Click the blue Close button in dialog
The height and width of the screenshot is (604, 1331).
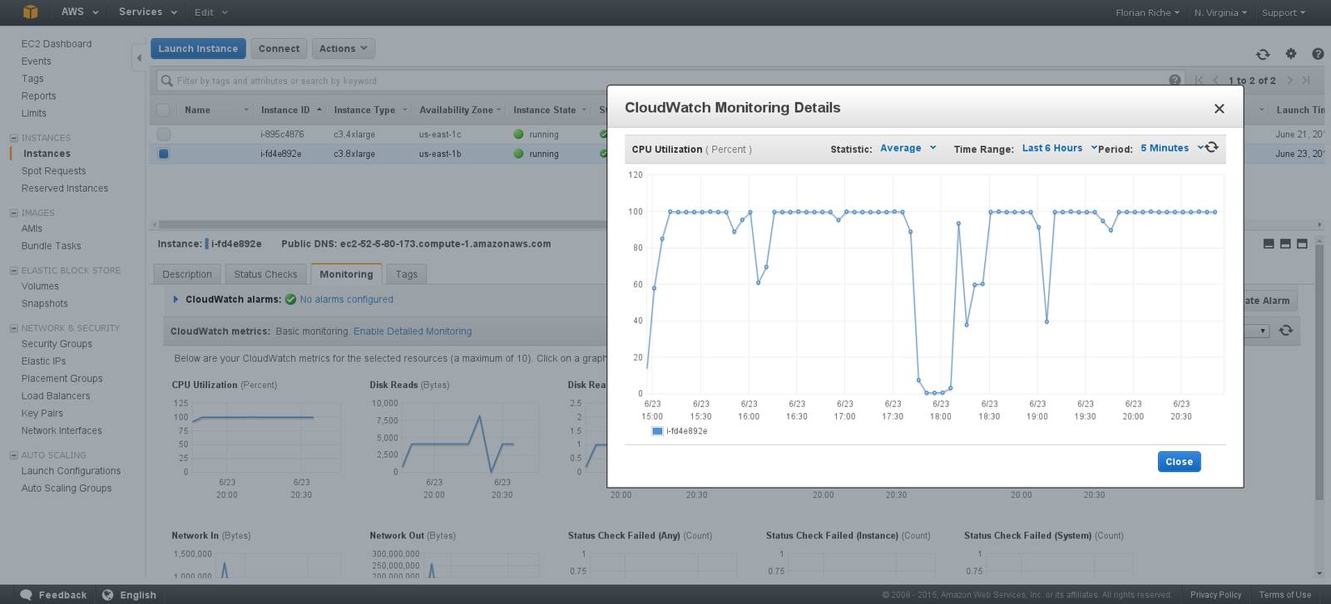1179,462
